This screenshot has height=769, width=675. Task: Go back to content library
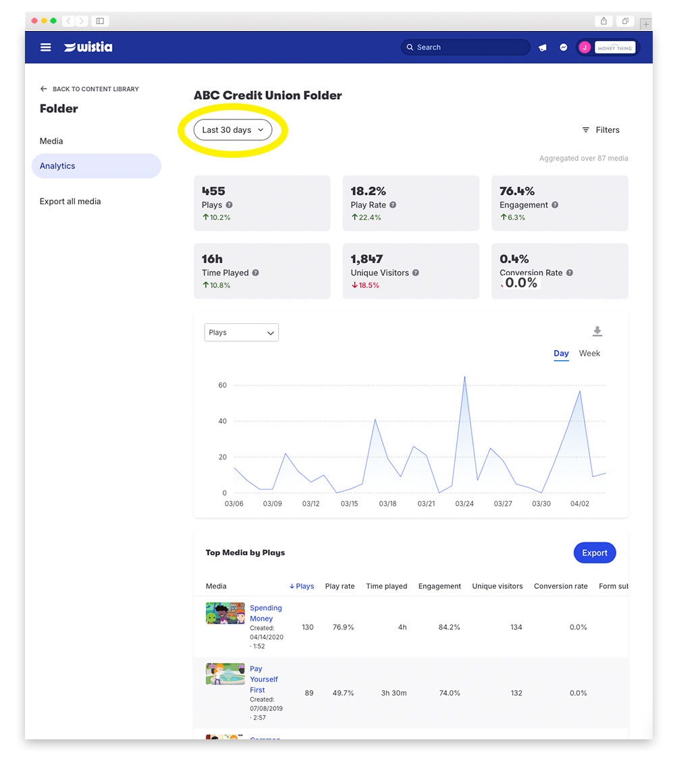(x=96, y=89)
